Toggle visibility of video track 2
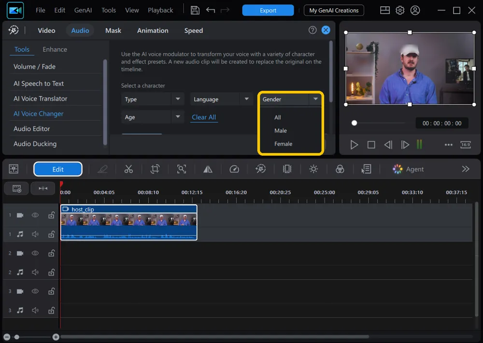Viewport: 483px width, 343px height. [x=35, y=253]
